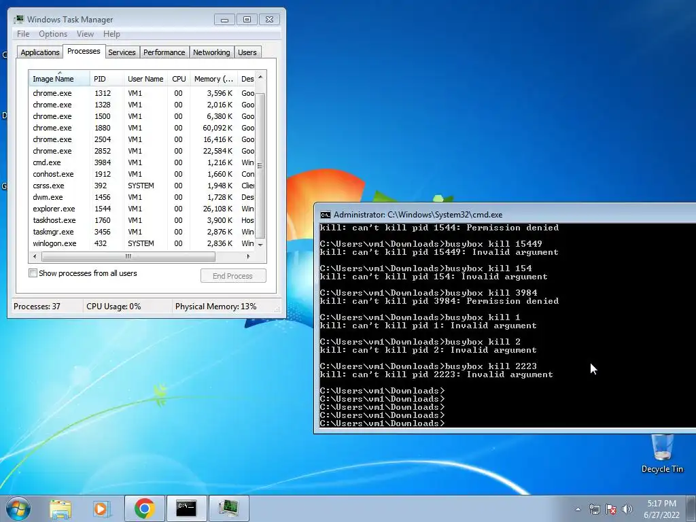
Task: Switch to the Users tab
Action: point(247,52)
